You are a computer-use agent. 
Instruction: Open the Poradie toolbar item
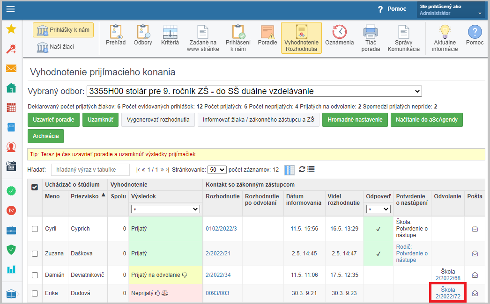point(267,35)
